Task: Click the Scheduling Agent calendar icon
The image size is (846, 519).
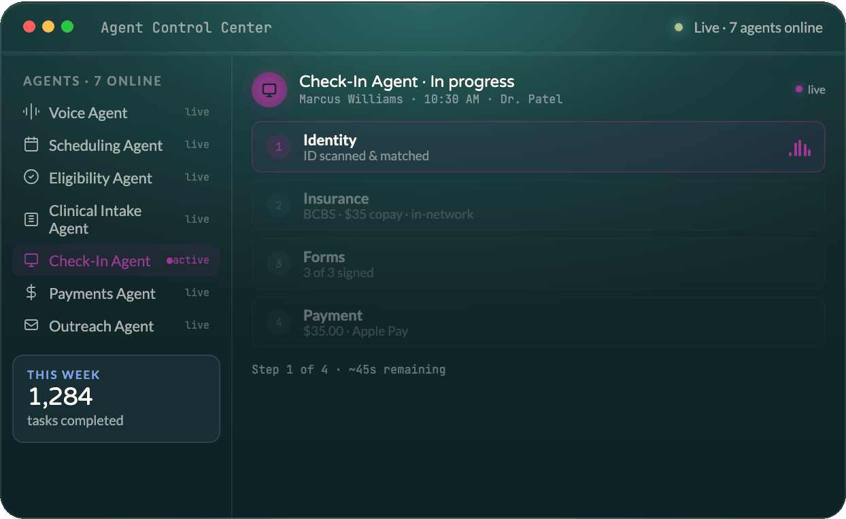Action: point(31,145)
